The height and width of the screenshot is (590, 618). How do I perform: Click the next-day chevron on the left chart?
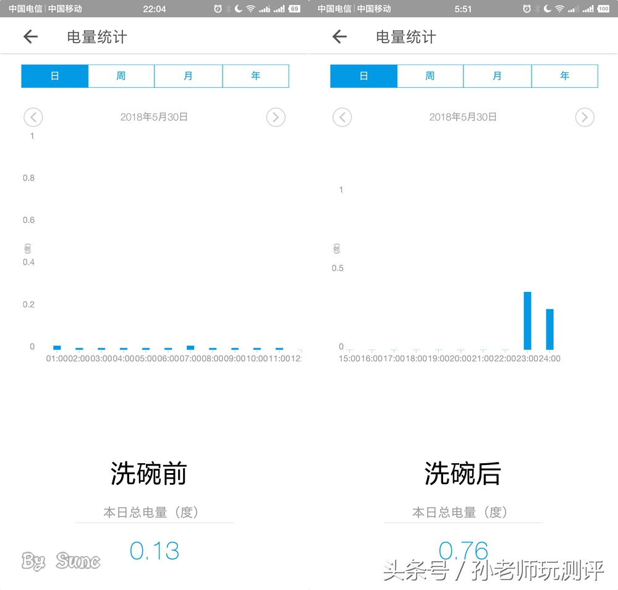point(276,117)
